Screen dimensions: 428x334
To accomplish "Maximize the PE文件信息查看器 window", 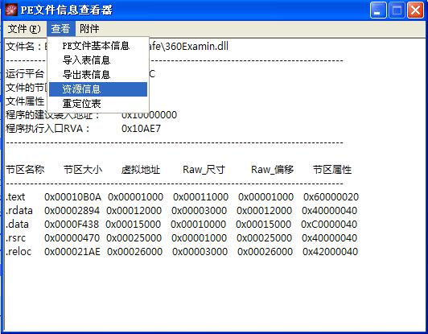I will click(x=397, y=10).
